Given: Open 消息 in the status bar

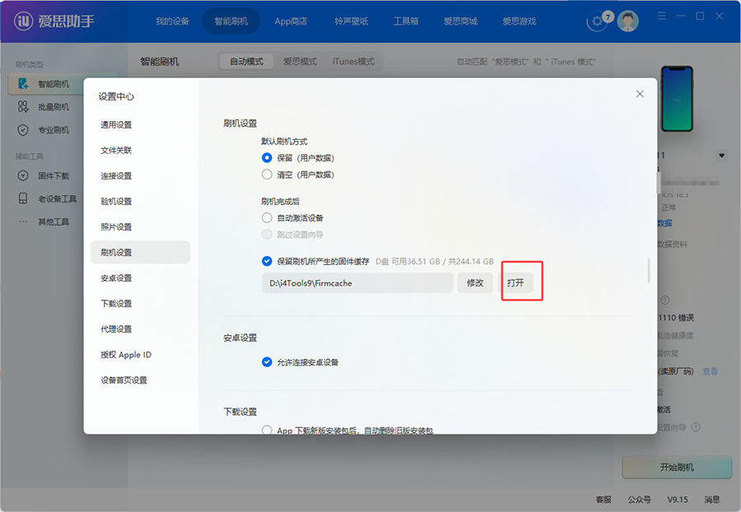Looking at the screenshot, I should pos(712,500).
